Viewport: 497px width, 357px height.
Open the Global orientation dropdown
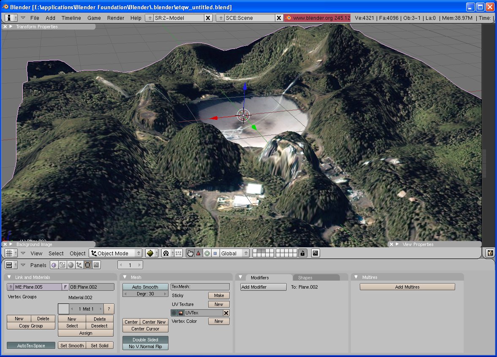click(234, 253)
